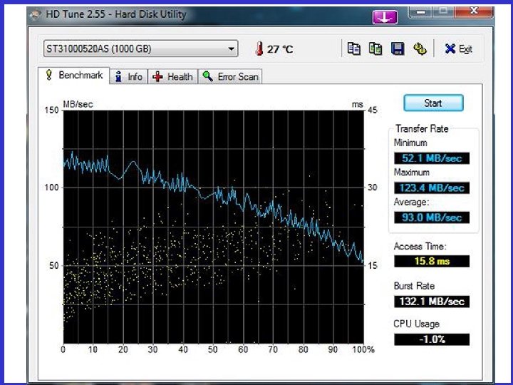Screen dimensions: 513x385
Task: Switch to the Health tab
Action: (173, 76)
